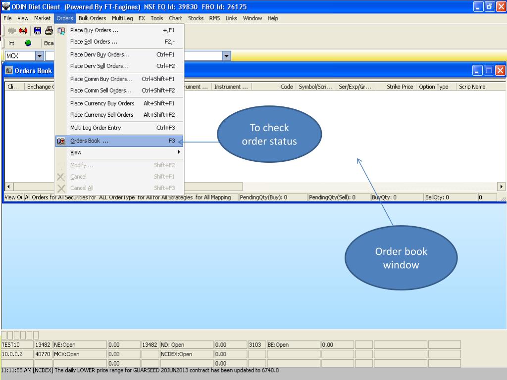Open the Links menu

click(231, 18)
